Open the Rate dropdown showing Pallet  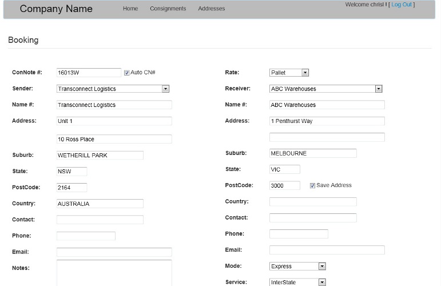click(289, 73)
